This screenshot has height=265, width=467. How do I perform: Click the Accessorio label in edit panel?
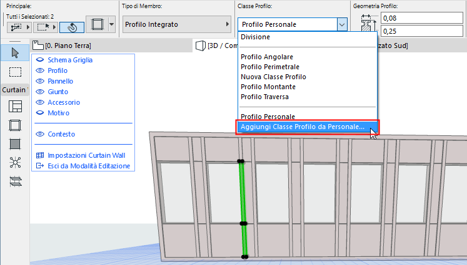64,102
